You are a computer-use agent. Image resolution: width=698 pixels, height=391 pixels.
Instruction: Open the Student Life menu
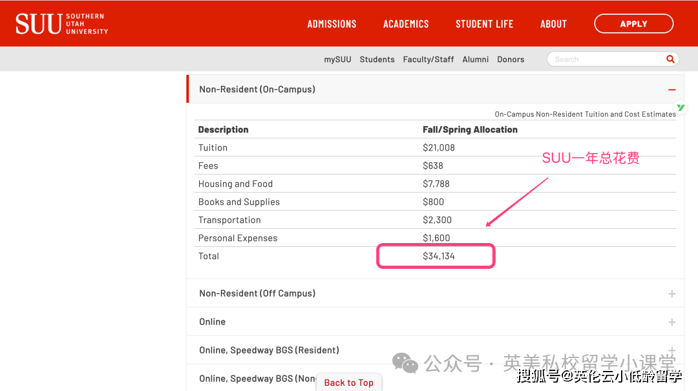click(484, 24)
